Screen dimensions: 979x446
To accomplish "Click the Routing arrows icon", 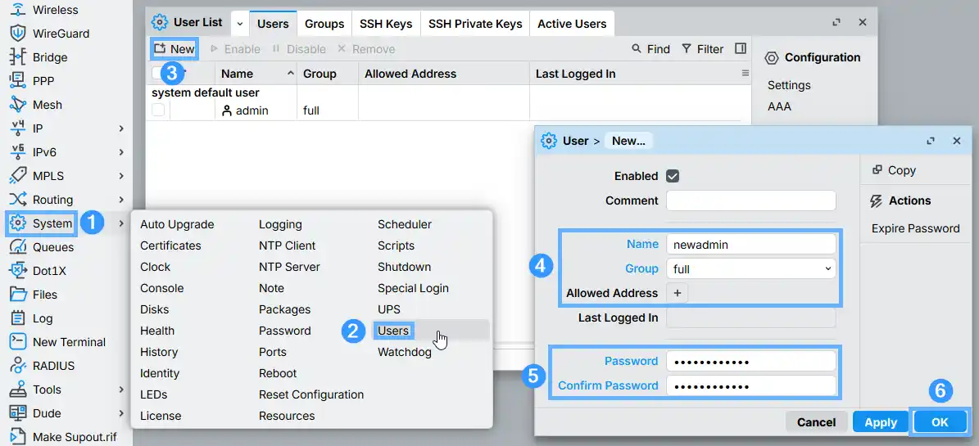I will 18,199.
